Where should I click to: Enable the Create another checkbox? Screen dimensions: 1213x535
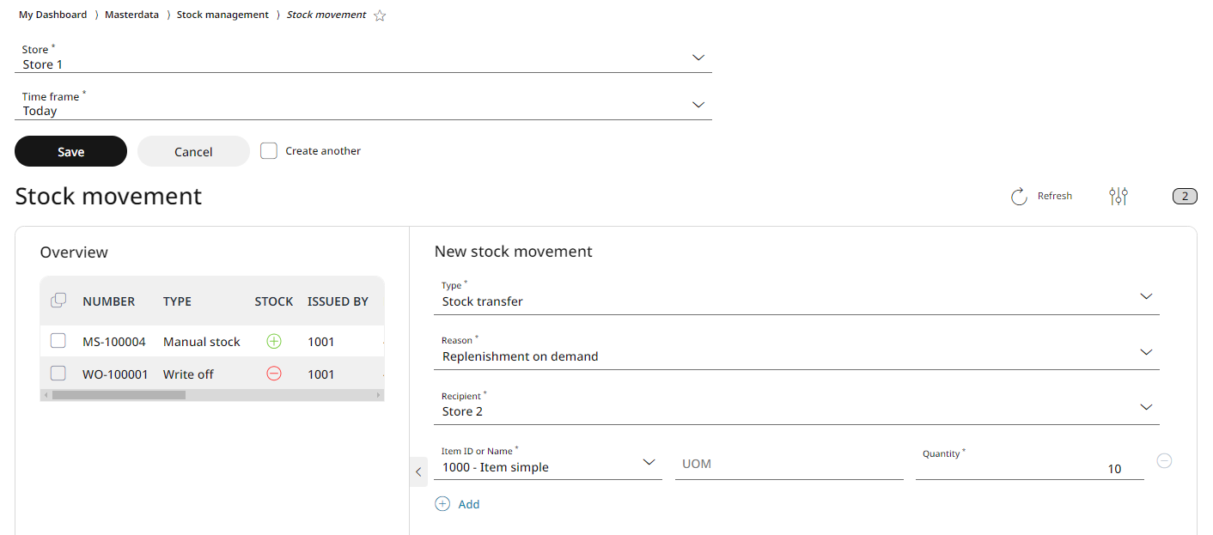point(269,150)
